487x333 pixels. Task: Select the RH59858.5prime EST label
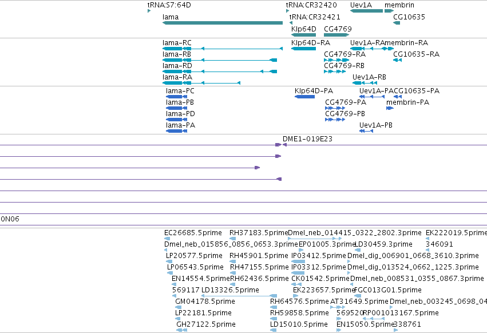pyautogui.click(x=299, y=313)
